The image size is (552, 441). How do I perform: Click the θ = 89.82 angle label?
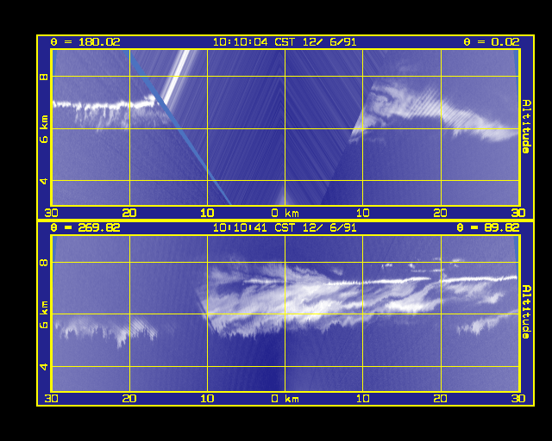click(x=488, y=228)
